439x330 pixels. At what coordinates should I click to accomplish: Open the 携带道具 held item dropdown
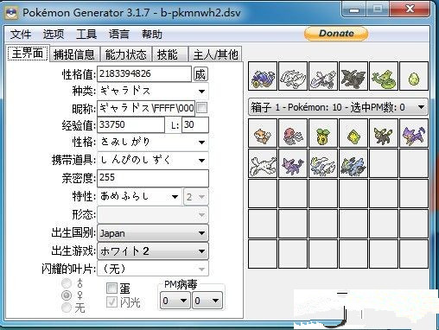click(x=153, y=160)
